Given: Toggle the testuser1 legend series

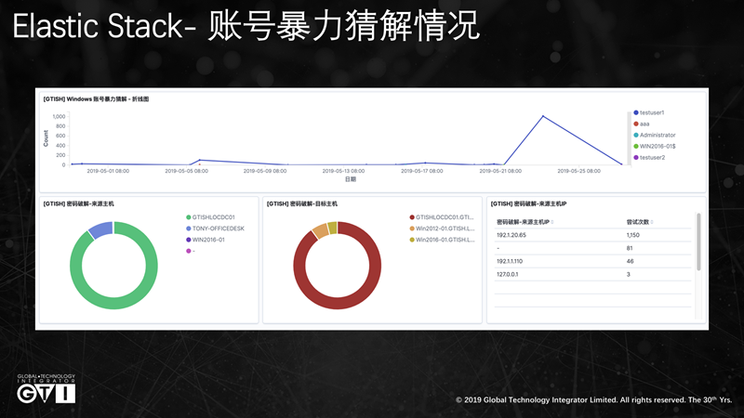Looking at the screenshot, I should pos(648,112).
